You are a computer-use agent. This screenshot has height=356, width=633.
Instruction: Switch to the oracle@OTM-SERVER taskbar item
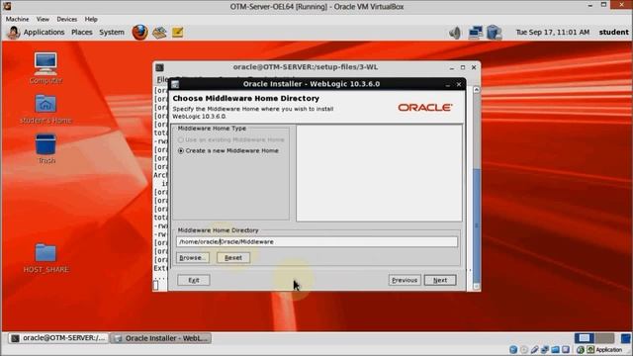[58, 338]
